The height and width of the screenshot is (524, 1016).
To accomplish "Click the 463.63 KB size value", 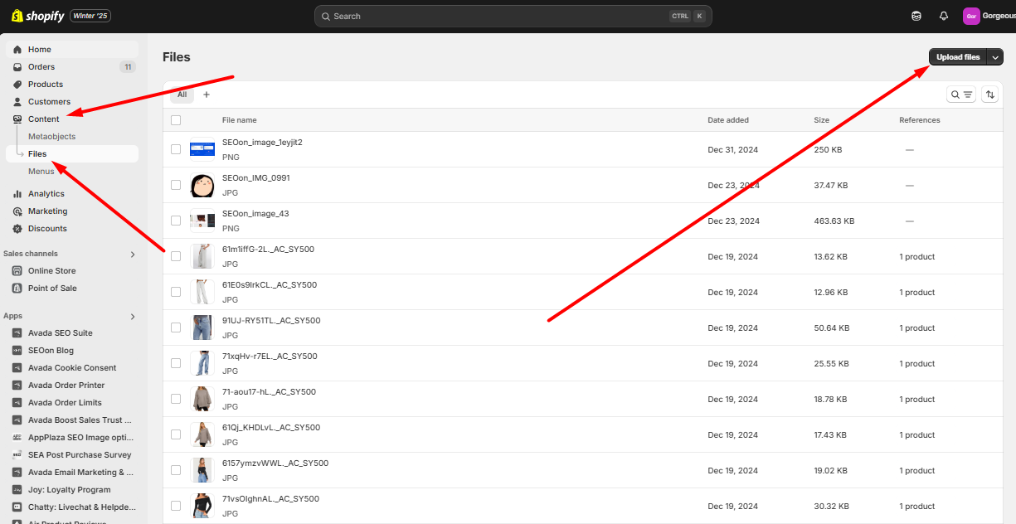I will pyautogui.click(x=834, y=221).
